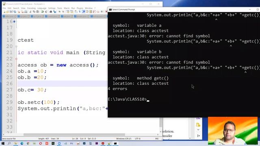Collapse the code fold marker at line 22

click(16, 59)
